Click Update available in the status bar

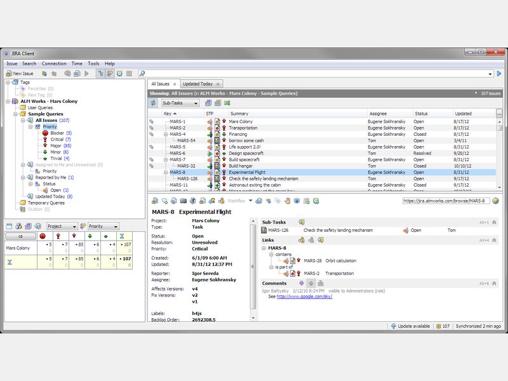[x=410, y=326]
